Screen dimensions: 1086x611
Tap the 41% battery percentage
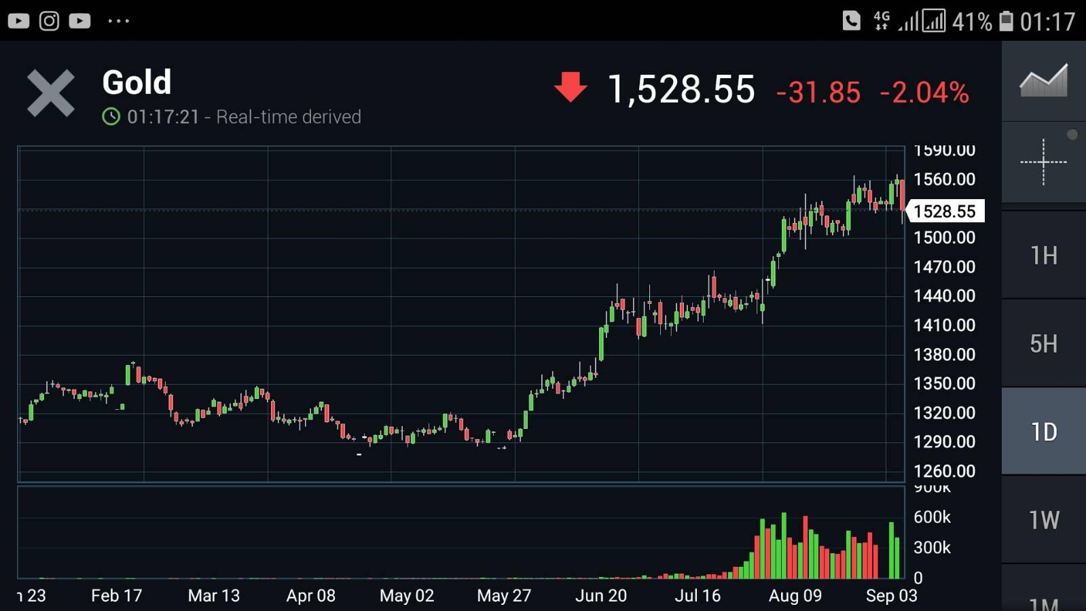click(972, 22)
